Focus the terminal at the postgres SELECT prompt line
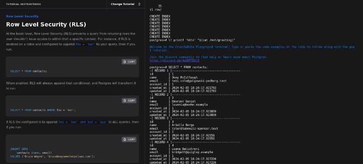This screenshot has width=363, height=164. click(179, 67)
